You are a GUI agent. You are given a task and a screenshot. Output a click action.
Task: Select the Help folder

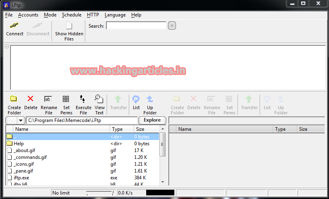83,144
